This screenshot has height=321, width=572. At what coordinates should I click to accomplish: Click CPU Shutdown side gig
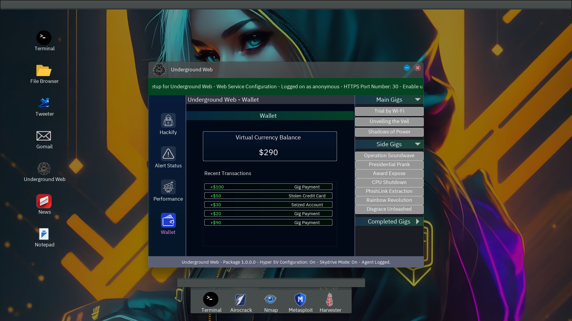tap(389, 182)
